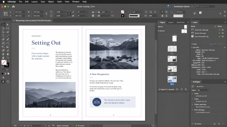Select the Free Transform tool

pos(3,47)
